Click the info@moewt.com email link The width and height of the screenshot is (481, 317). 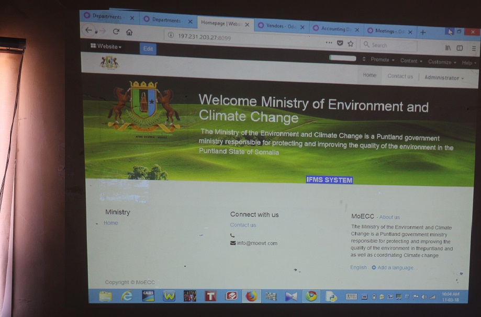(257, 243)
